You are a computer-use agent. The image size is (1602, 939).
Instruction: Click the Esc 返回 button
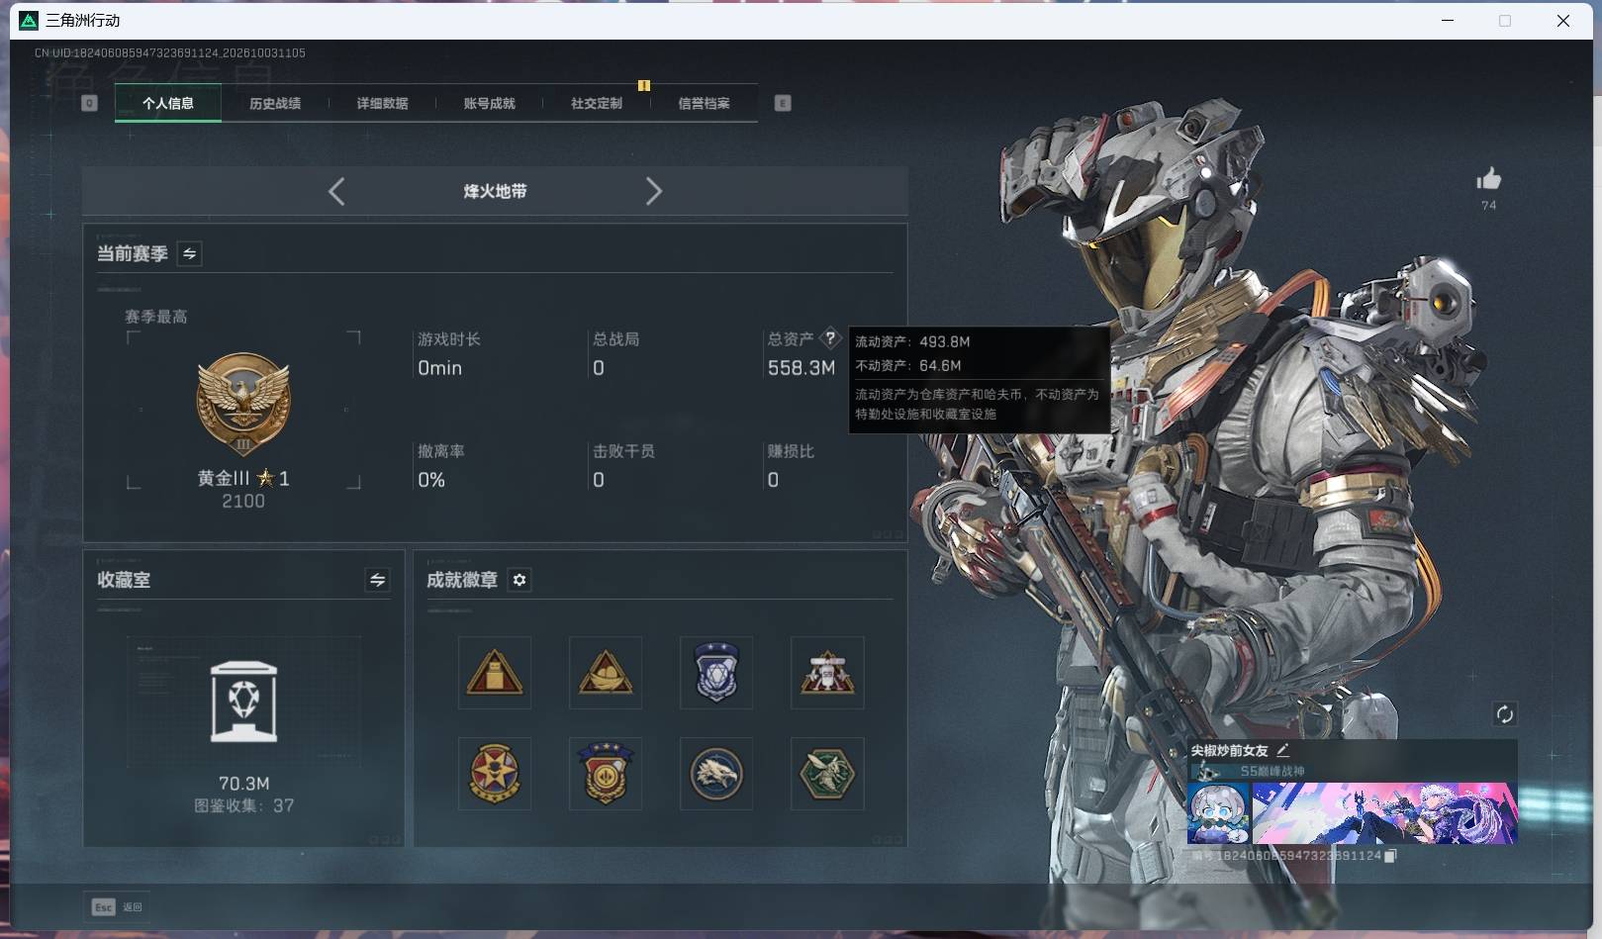tap(118, 907)
